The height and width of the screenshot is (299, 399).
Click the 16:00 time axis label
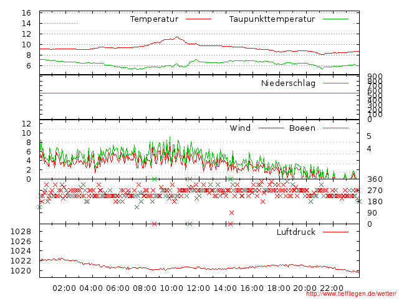(x=252, y=288)
